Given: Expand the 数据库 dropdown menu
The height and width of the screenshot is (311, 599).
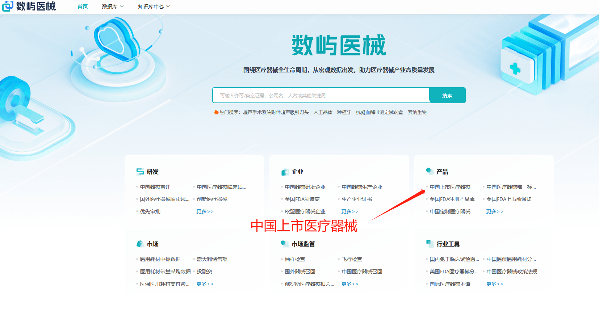Looking at the screenshot, I should [x=113, y=7].
